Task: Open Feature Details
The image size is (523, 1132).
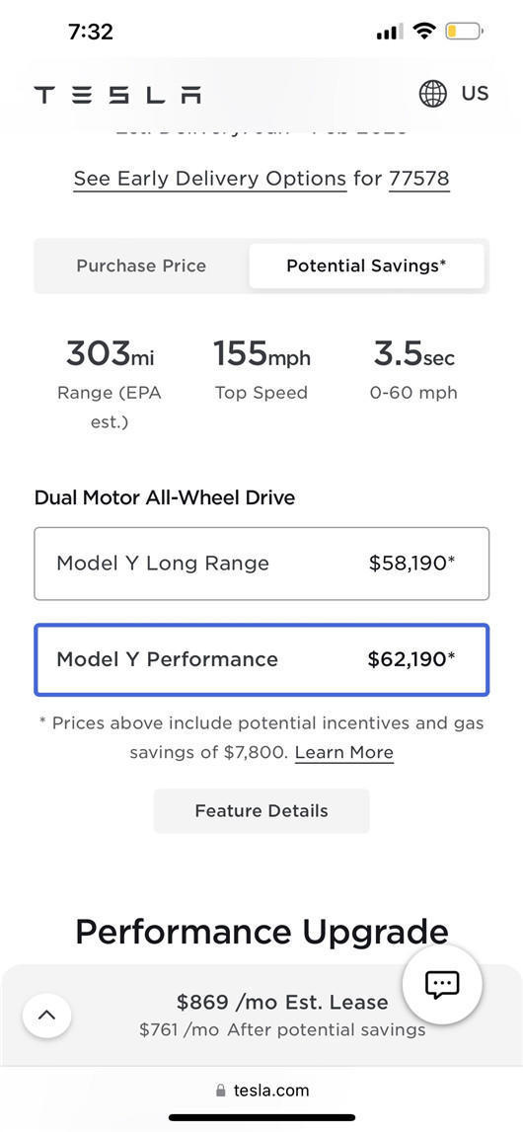Action: pos(261,810)
